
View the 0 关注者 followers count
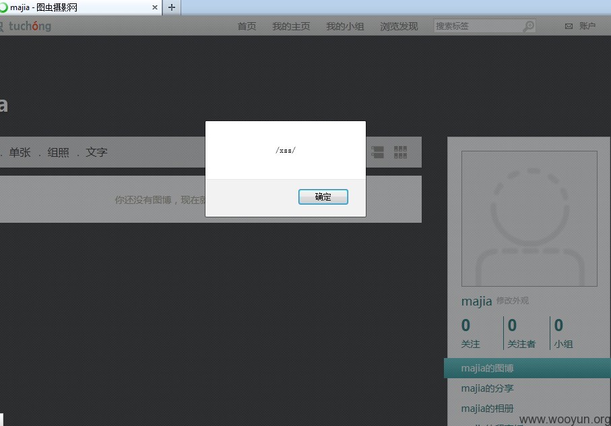coord(521,333)
